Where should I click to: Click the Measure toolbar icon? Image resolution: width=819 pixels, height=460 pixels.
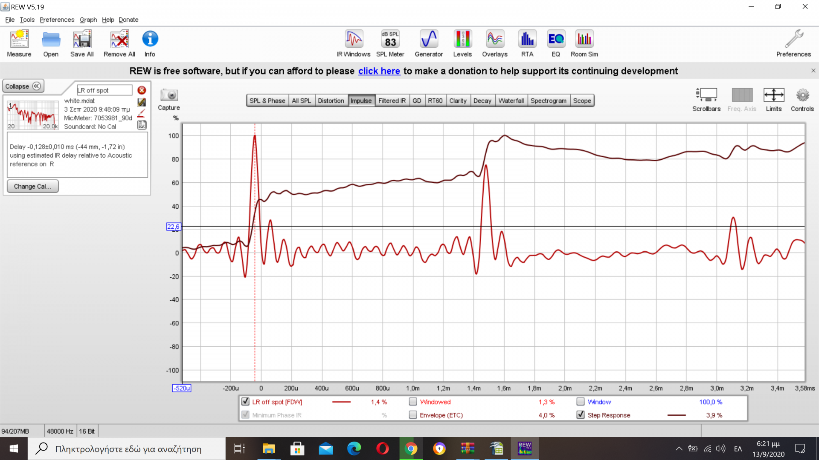pyautogui.click(x=19, y=43)
